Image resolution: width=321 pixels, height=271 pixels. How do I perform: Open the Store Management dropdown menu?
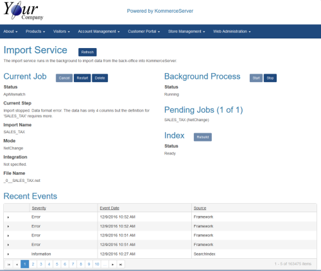click(x=186, y=31)
